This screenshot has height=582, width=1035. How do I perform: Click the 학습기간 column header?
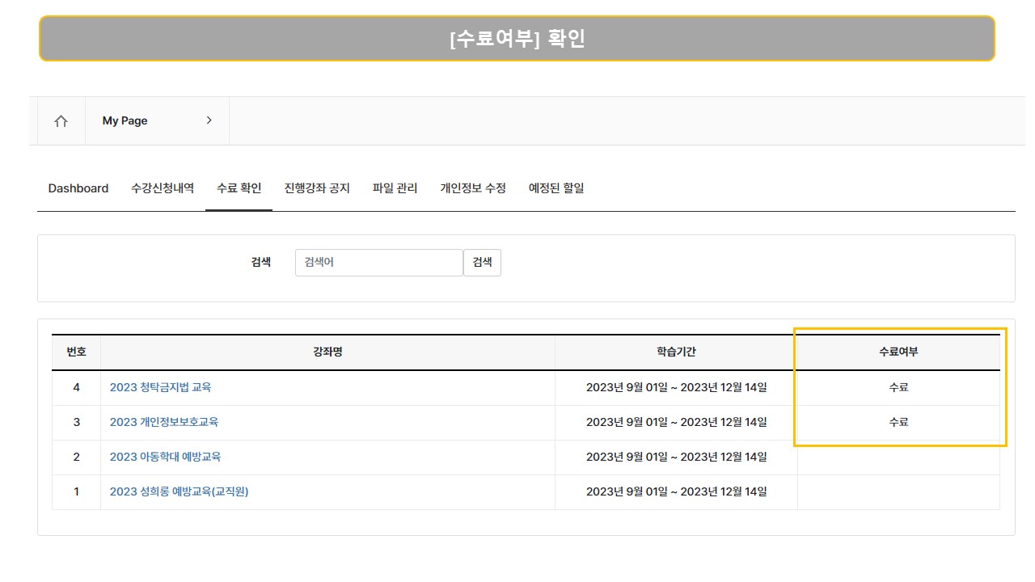pyautogui.click(x=676, y=352)
